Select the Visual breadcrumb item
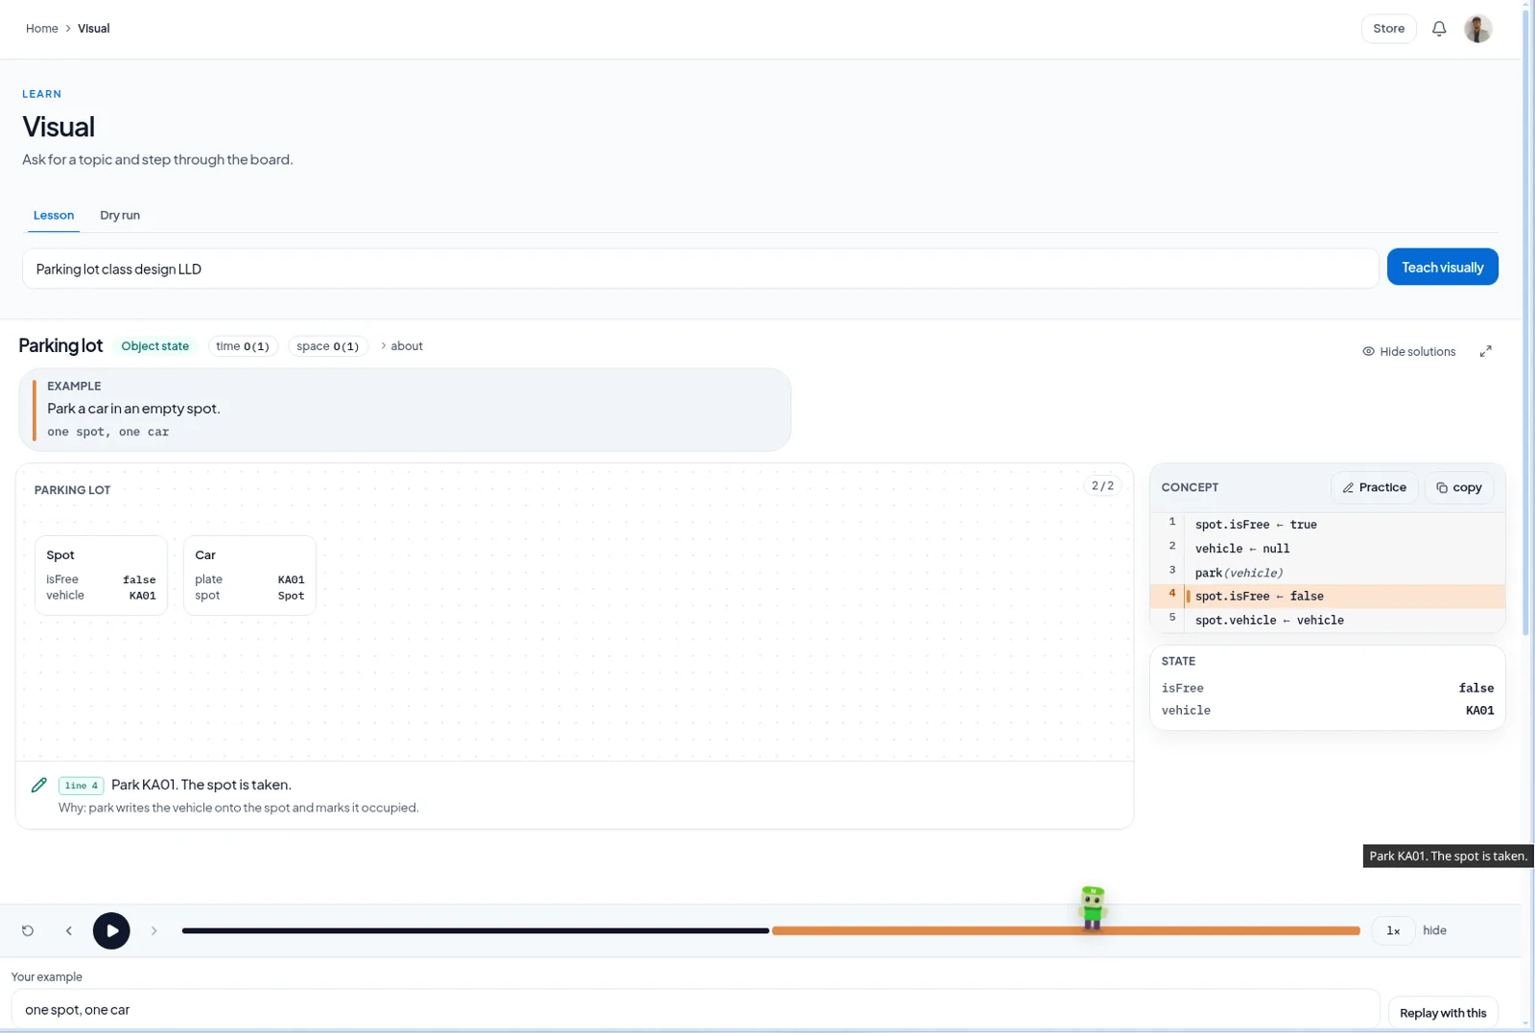The height and width of the screenshot is (1033, 1535). pyautogui.click(x=94, y=29)
